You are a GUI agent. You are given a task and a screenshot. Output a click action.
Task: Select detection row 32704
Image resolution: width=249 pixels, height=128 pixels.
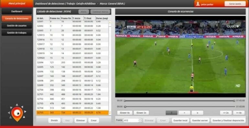72,108
